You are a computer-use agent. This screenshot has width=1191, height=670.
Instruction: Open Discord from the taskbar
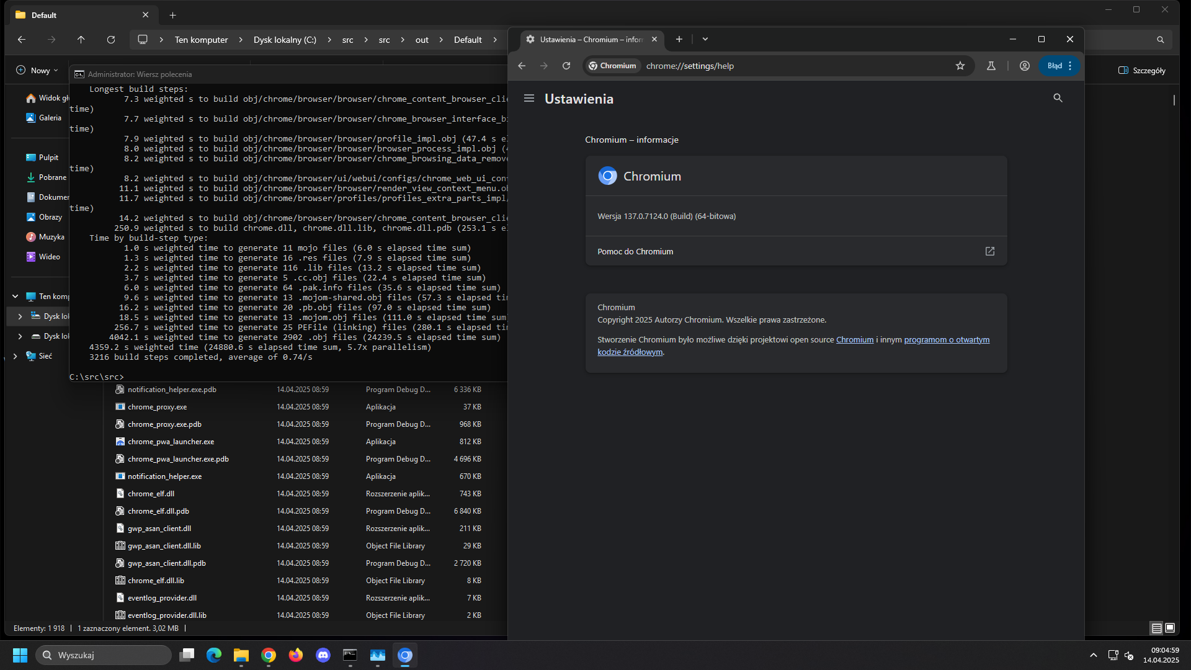click(323, 655)
